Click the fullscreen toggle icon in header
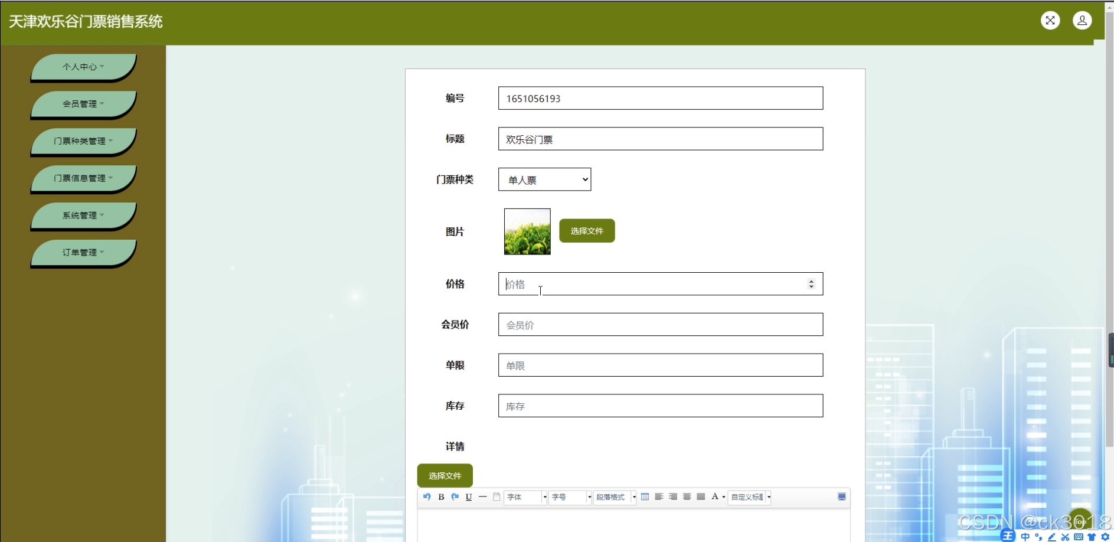The height and width of the screenshot is (542, 1114). click(1050, 21)
